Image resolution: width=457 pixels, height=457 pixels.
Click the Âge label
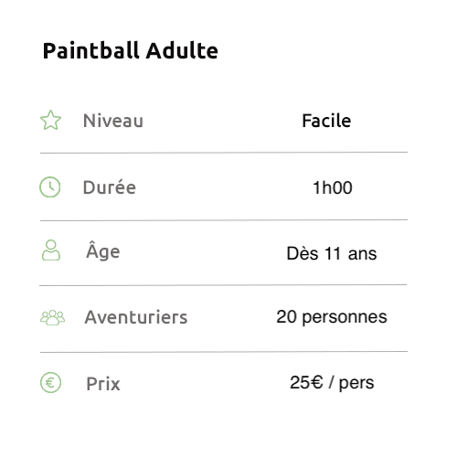click(x=103, y=251)
